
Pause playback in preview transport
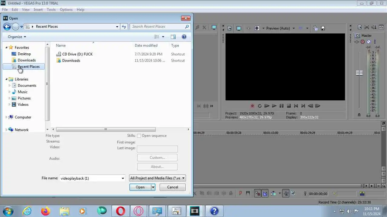tap(281, 106)
